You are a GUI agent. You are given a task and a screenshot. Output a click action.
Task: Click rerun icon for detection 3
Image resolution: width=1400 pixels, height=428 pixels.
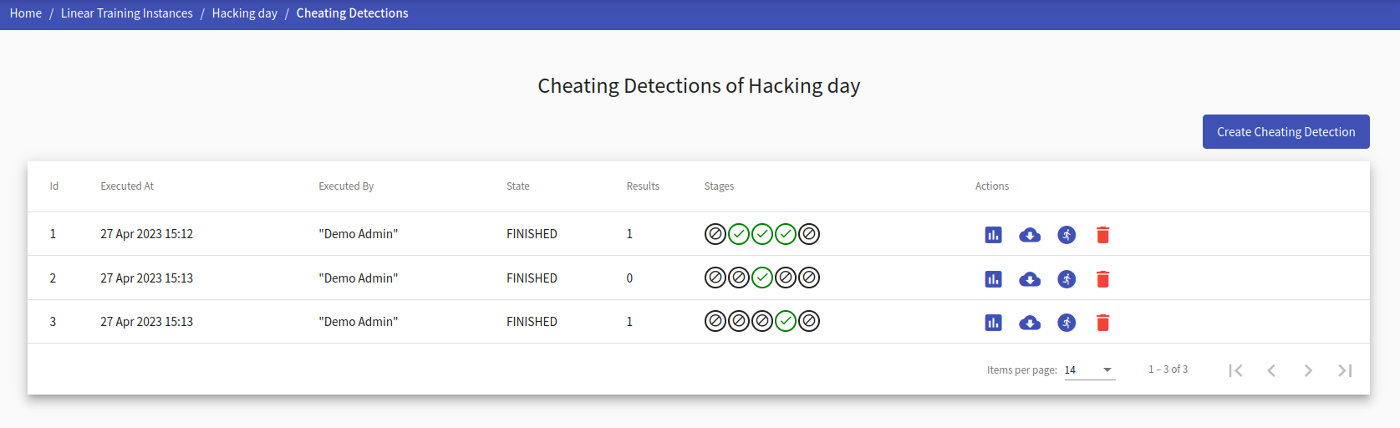tap(1067, 323)
